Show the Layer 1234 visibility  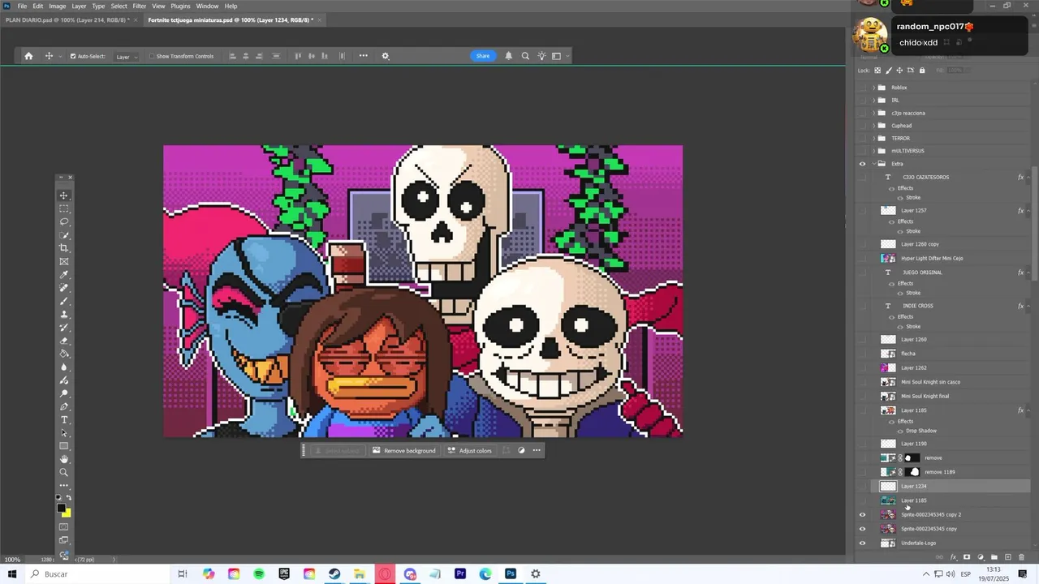pos(863,486)
